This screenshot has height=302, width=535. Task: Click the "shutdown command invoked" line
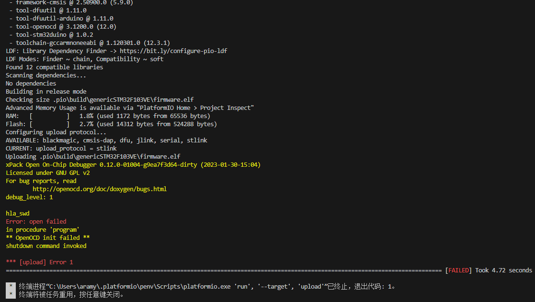point(46,246)
